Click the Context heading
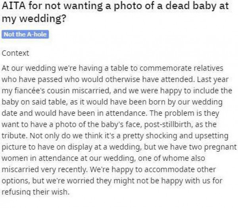This screenshot has height=208, width=238. tap(15, 52)
